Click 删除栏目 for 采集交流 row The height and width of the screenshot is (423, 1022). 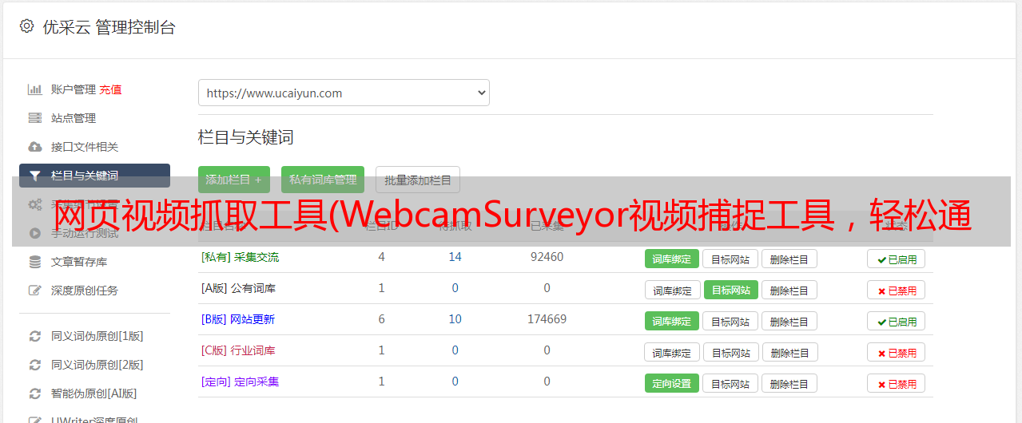(x=789, y=259)
